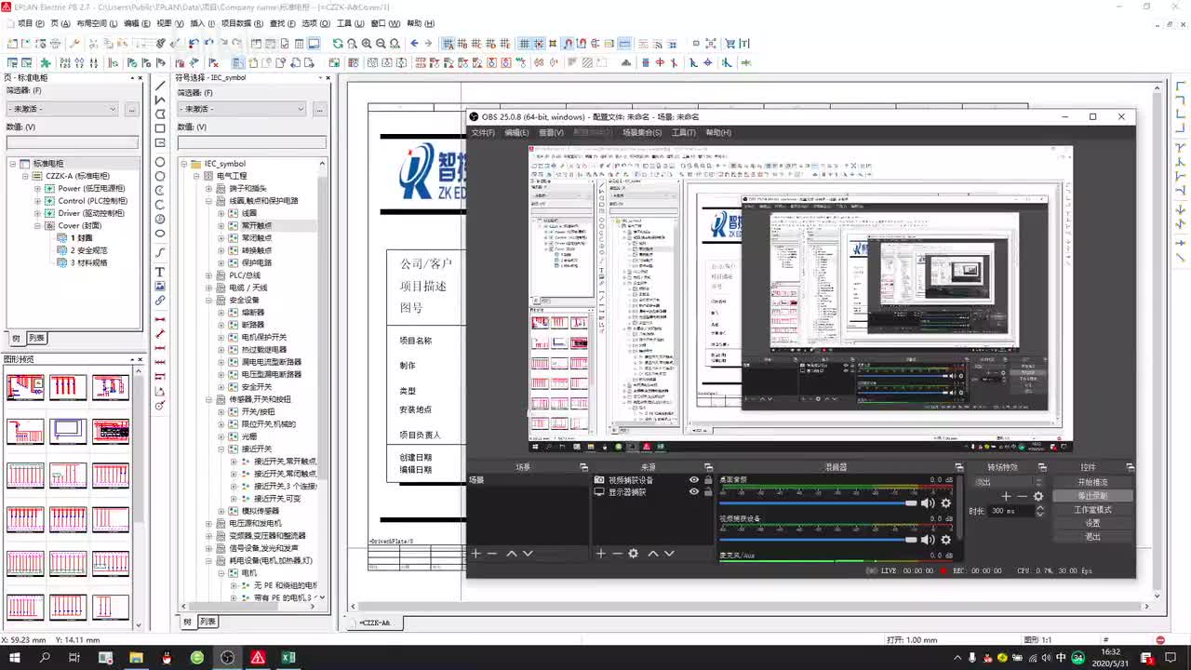
Task: Click the 数值 input field in page navigator
Action: coord(73,142)
